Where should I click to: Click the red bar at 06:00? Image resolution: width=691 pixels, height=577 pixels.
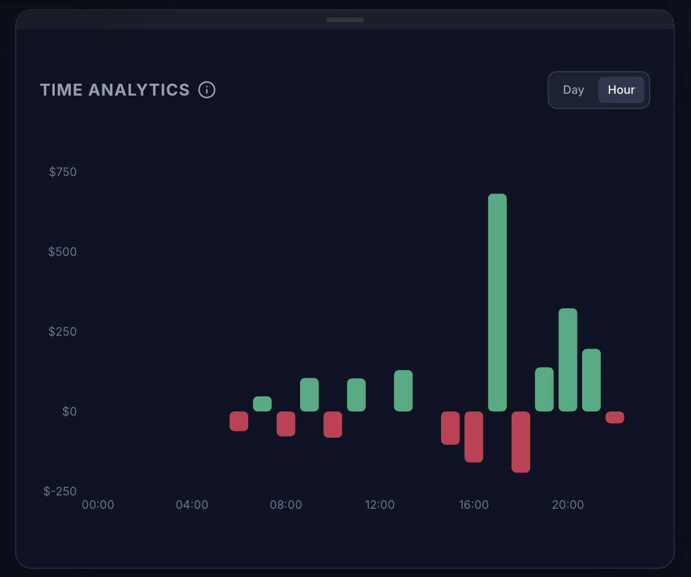pos(239,421)
